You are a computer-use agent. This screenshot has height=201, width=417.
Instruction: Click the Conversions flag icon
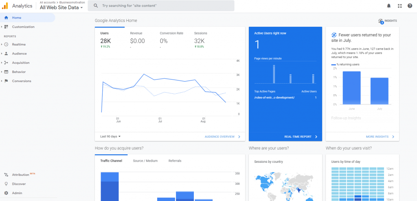click(7, 81)
